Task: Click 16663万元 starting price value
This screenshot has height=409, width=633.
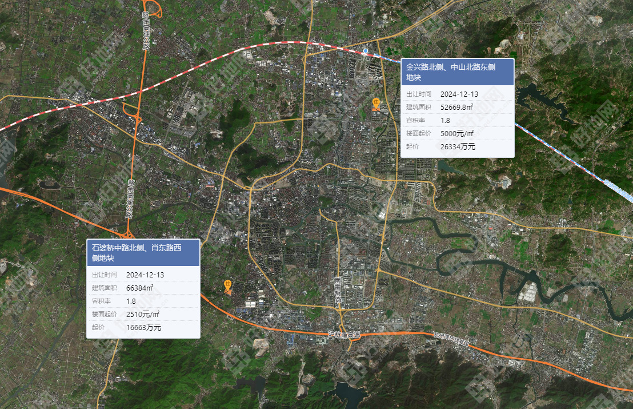Action: coord(143,327)
